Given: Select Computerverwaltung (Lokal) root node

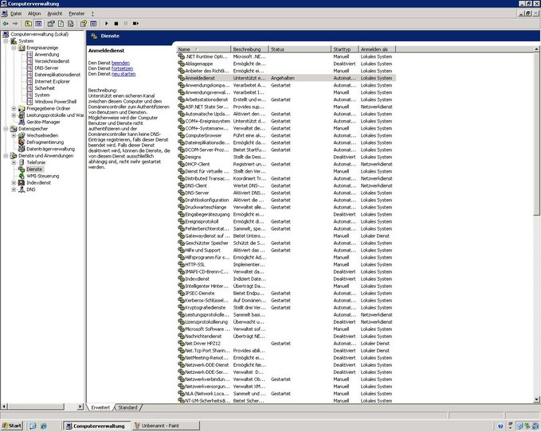Looking at the screenshot, I should [39, 34].
